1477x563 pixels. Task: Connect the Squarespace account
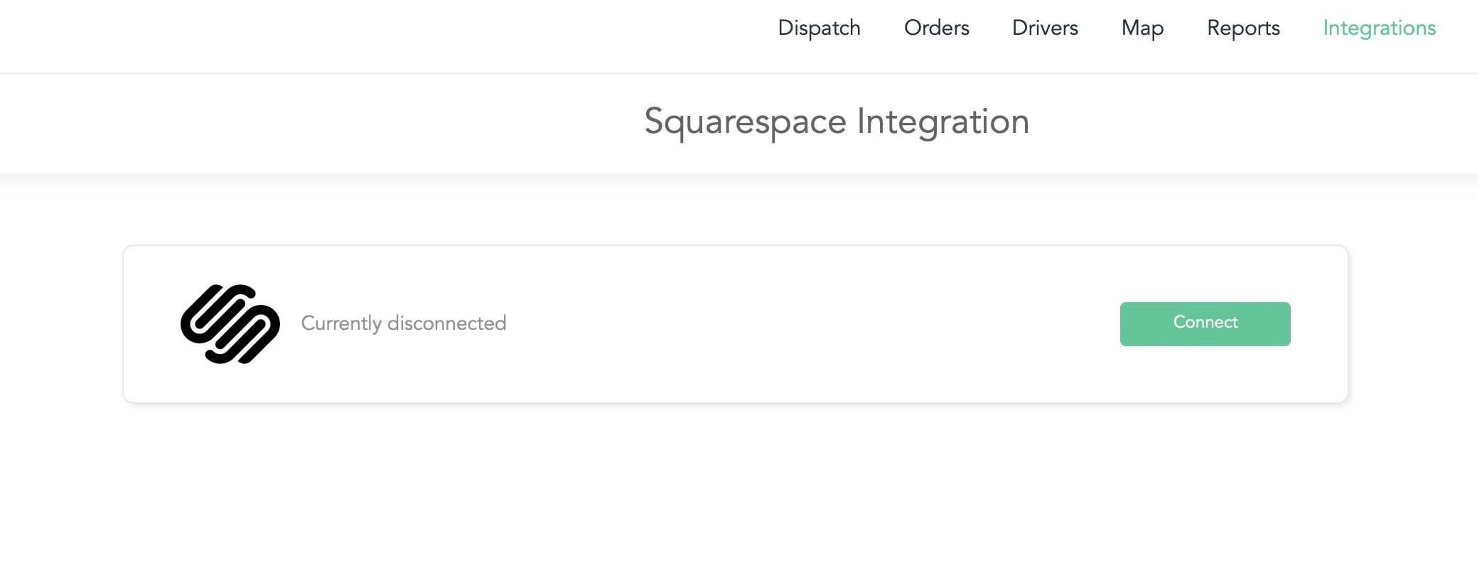[1205, 323]
